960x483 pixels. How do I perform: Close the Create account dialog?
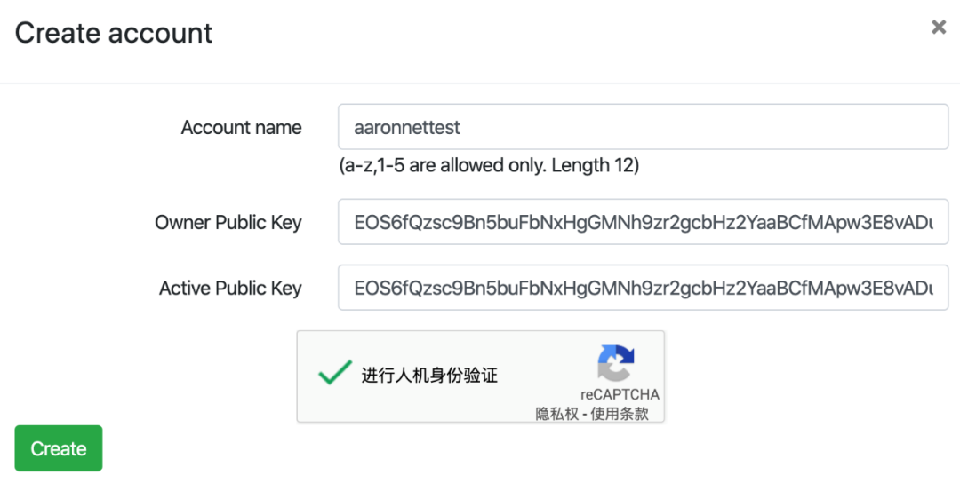click(938, 28)
